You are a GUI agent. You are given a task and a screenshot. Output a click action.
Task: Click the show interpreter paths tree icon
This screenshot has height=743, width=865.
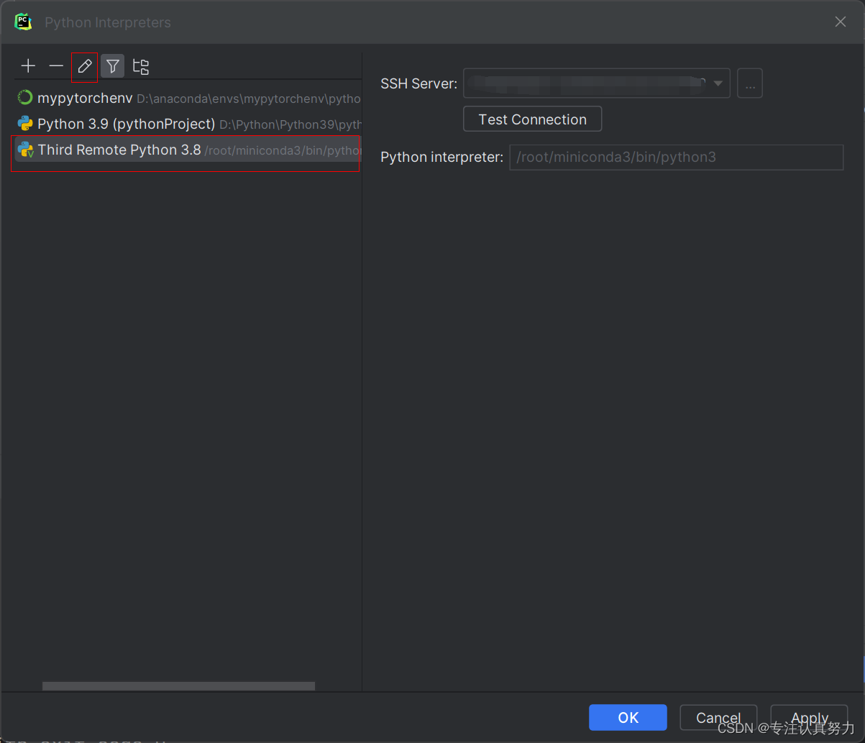pos(141,66)
